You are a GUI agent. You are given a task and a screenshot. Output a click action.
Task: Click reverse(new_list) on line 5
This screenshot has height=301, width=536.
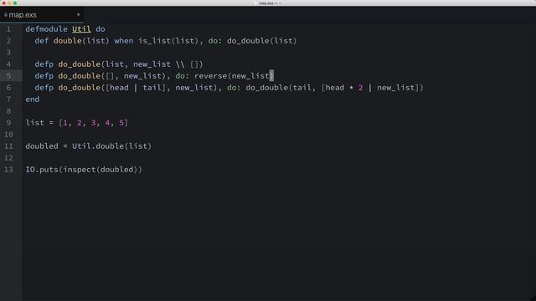coord(234,76)
